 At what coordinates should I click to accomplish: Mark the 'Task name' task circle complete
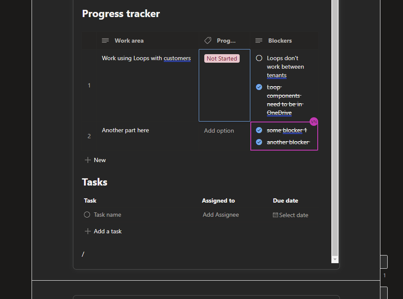pyautogui.click(x=87, y=215)
